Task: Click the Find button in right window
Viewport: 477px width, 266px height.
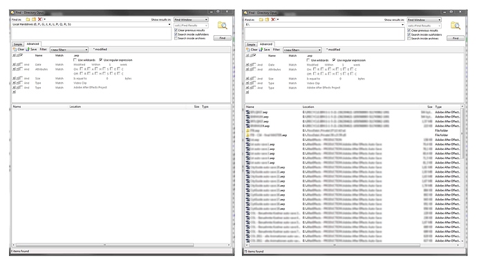Action: [x=456, y=38]
